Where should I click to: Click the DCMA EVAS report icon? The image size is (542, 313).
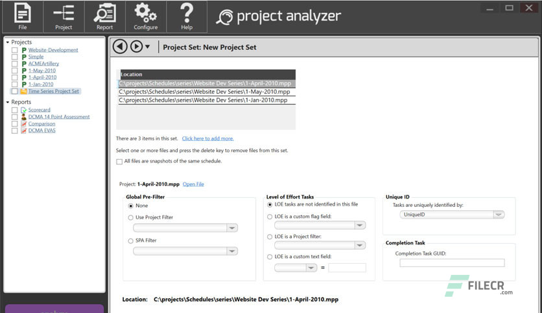coord(23,131)
